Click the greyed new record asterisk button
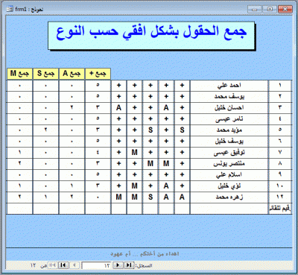 click(52, 265)
